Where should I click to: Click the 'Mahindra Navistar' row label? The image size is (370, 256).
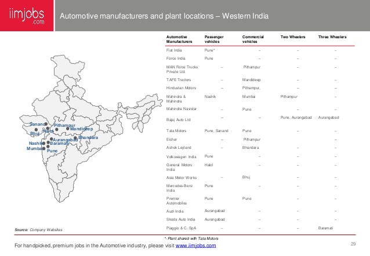pos(181,109)
